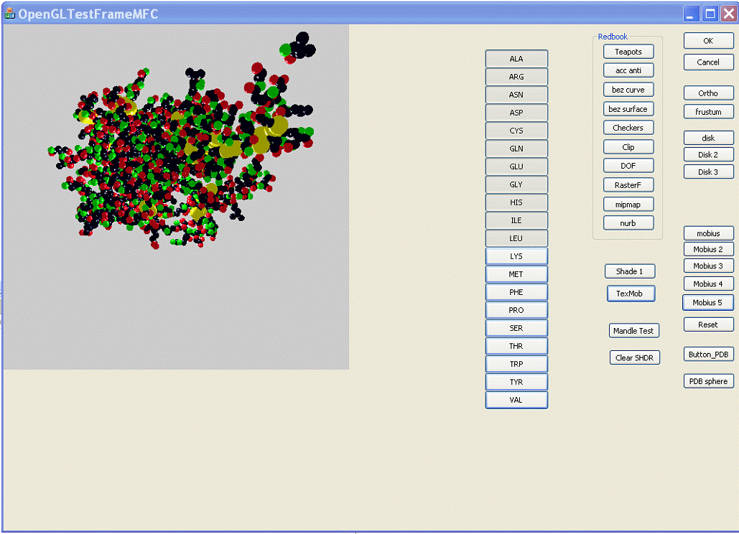Image resolution: width=739 pixels, height=534 pixels.
Task: Click the TYR residue button
Action: pos(516,382)
